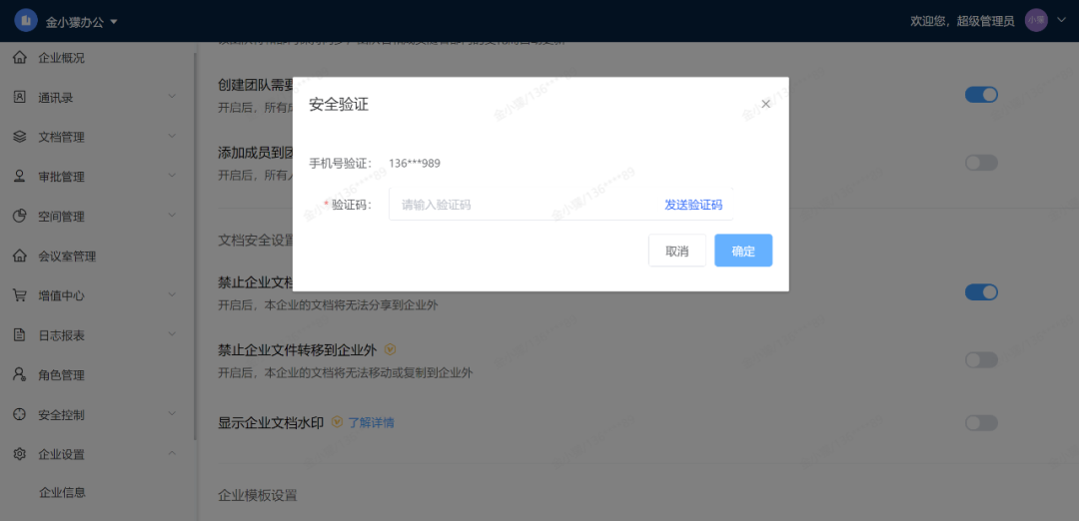Click the 增值中心 shopping cart icon
The height and width of the screenshot is (521, 1079).
(x=20, y=295)
